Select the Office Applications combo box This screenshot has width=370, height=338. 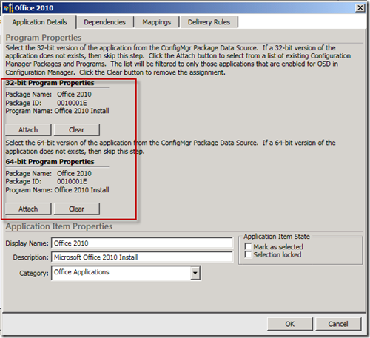(126, 273)
